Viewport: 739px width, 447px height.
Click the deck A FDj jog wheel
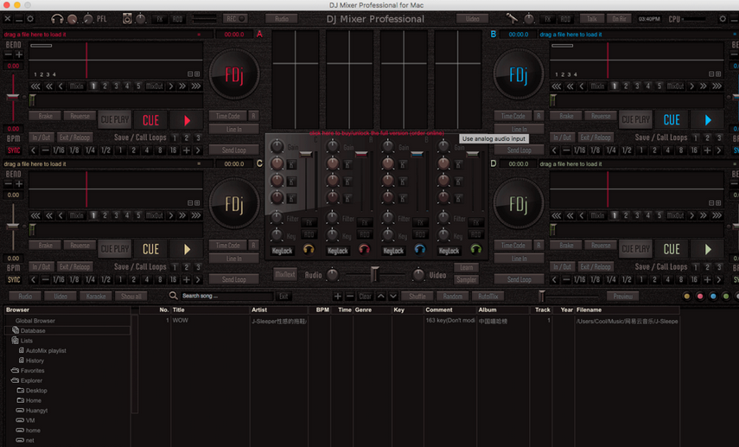coord(234,74)
